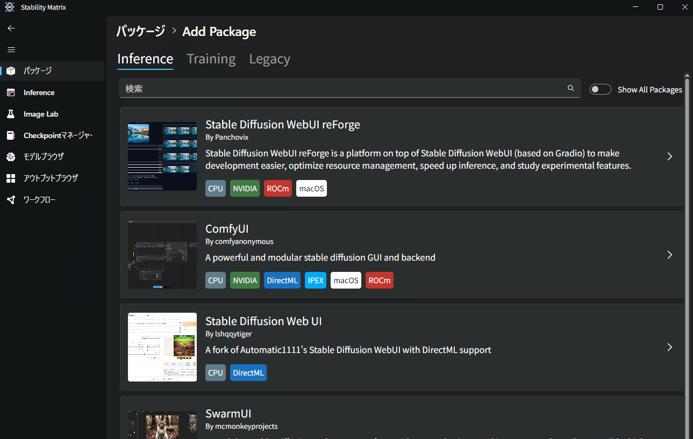The width and height of the screenshot is (693, 439).
Task: Click the 'By Panchovix' author text
Action: [227, 138]
